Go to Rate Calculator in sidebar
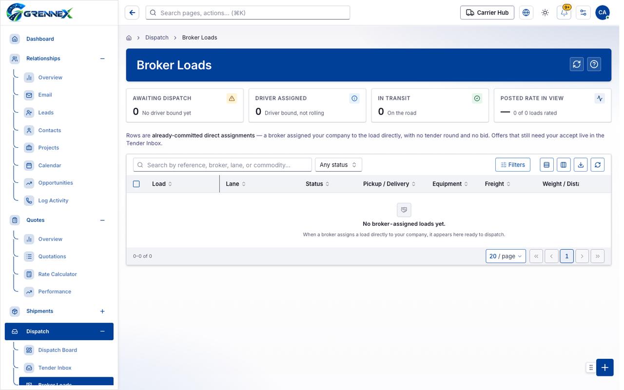 click(58, 274)
